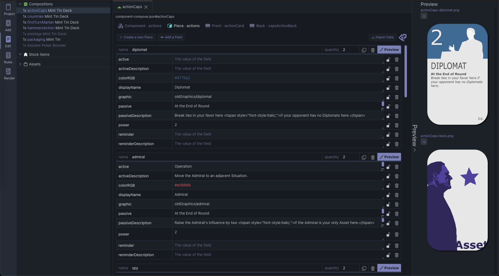Click the help icon beside Import Data

click(403, 37)
